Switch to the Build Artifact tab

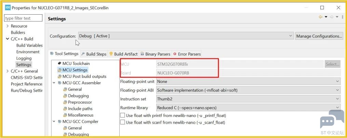123,54
